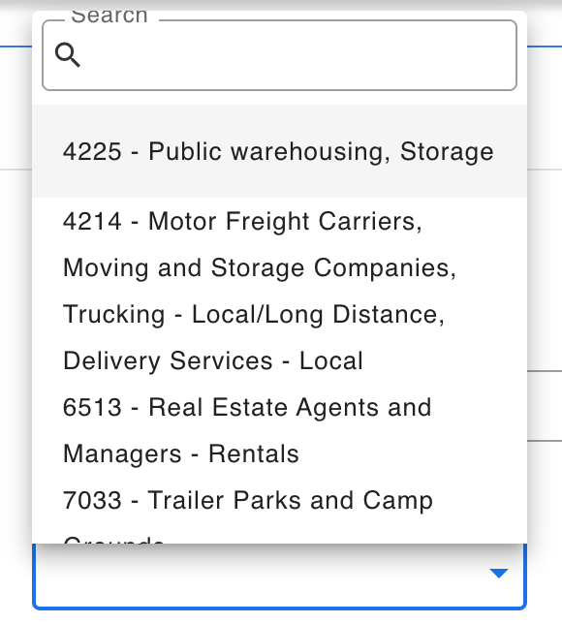The image size is (562, 624).
Task: Click the highlighted Public warehousing list row
Action: (279, 151)
